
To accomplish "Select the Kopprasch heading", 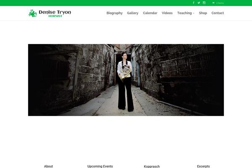I will pos(152,166).
